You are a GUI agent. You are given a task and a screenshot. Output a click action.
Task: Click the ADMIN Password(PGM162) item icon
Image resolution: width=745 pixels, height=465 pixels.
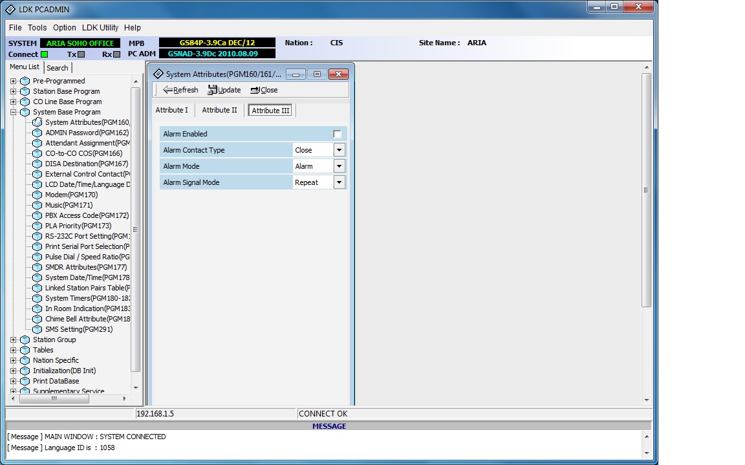(37, 133)
